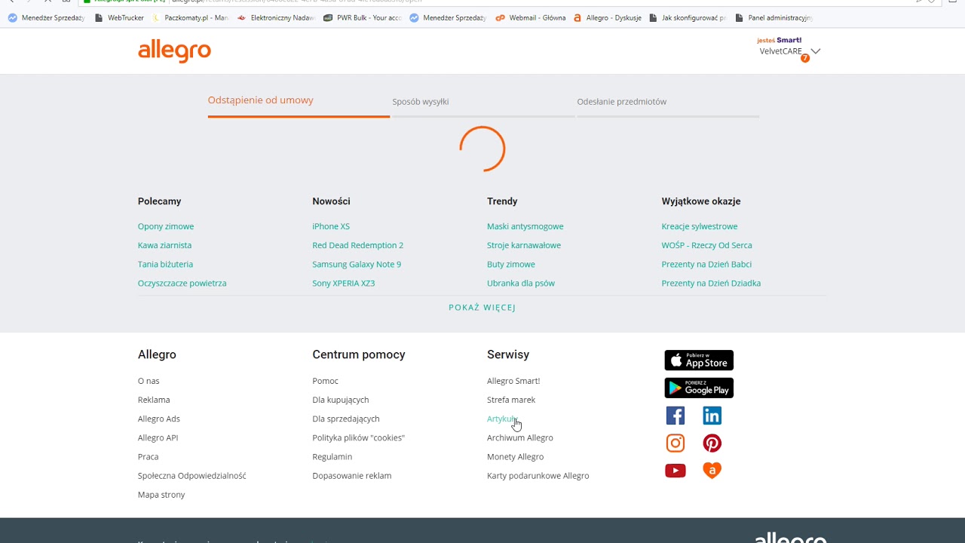Viewport: 965px width, 543px height.
Task: Open the Paczkomaty.pl bookmark
Action: click(191, 17)
